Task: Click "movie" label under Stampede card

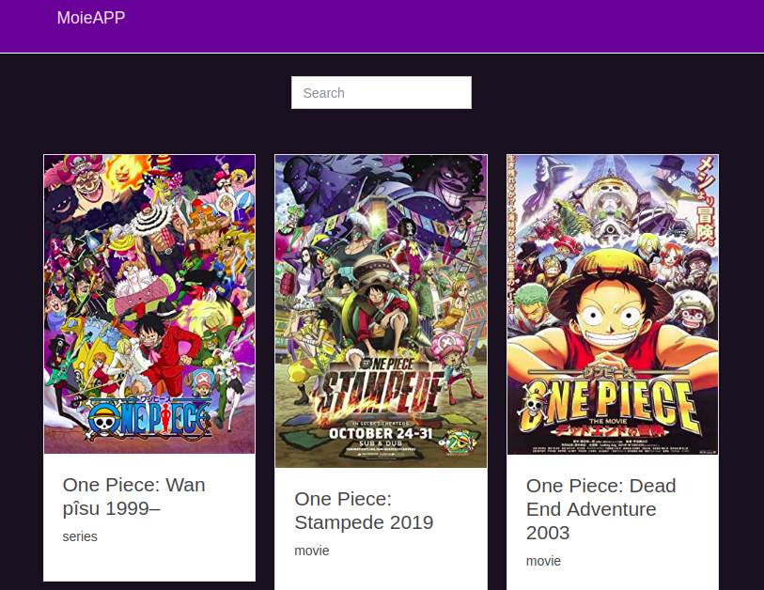Action: 312,551
